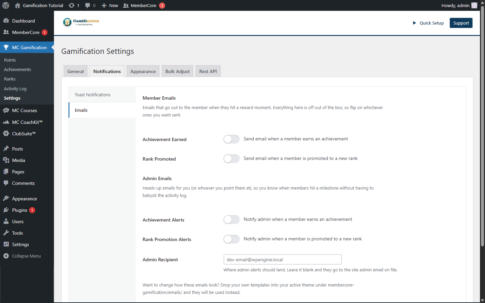Open Tools wrench icon
The height and width of the screenshot is (303, 485).
click(6, 233)
